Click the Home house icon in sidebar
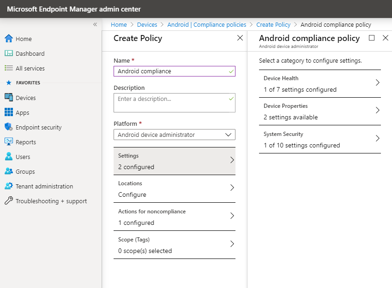The image size is (392, 288). pos(9,38)
